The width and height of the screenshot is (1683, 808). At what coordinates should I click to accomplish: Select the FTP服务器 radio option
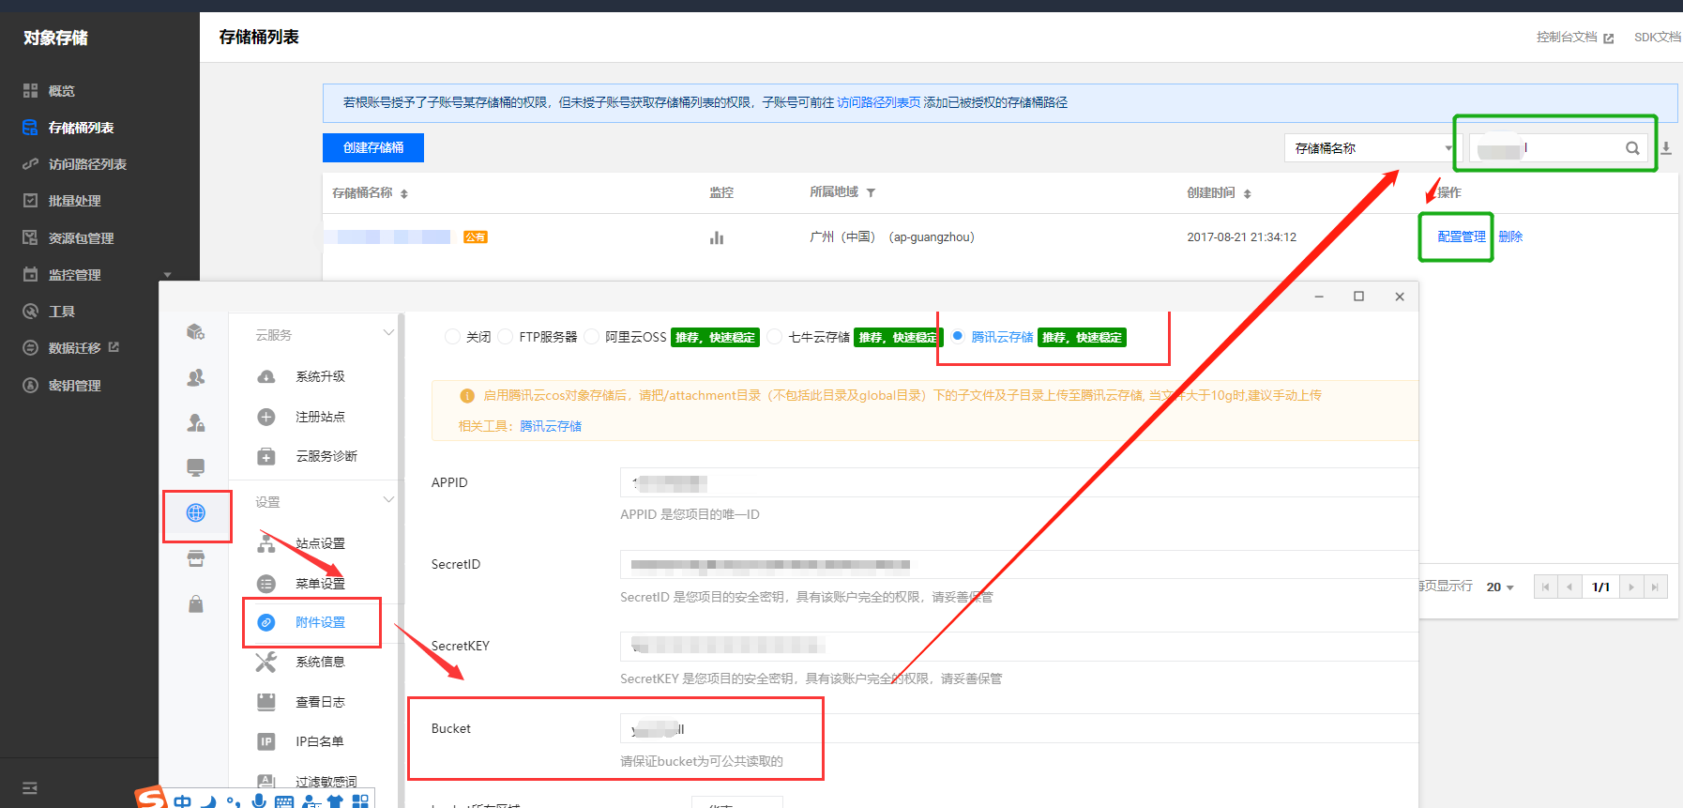coord(506,337)
